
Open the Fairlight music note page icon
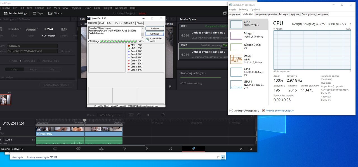(x=171, y=149)
